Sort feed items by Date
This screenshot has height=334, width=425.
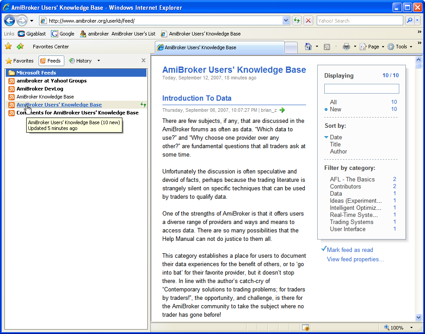click(x=336, y=137)
